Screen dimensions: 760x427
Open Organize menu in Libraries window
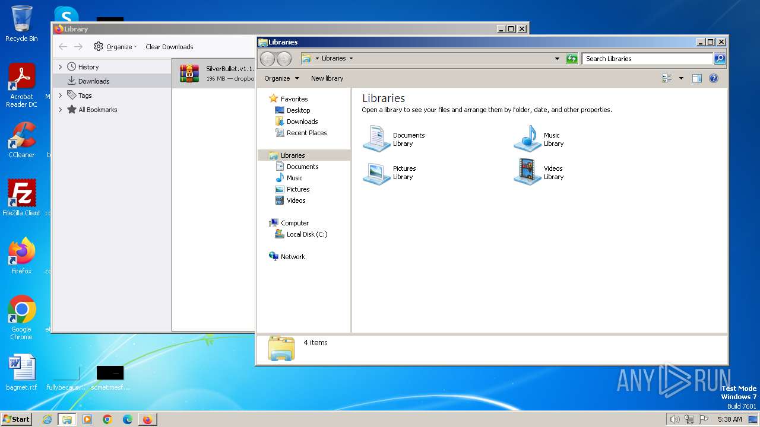pos(281,78)
